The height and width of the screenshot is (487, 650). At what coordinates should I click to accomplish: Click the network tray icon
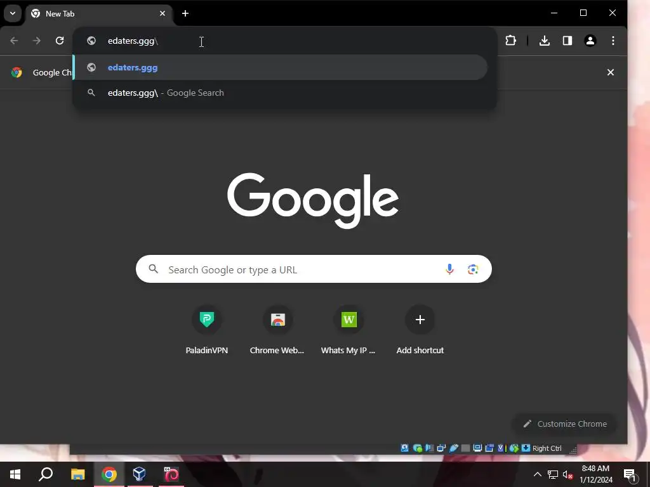coord(553,474)
